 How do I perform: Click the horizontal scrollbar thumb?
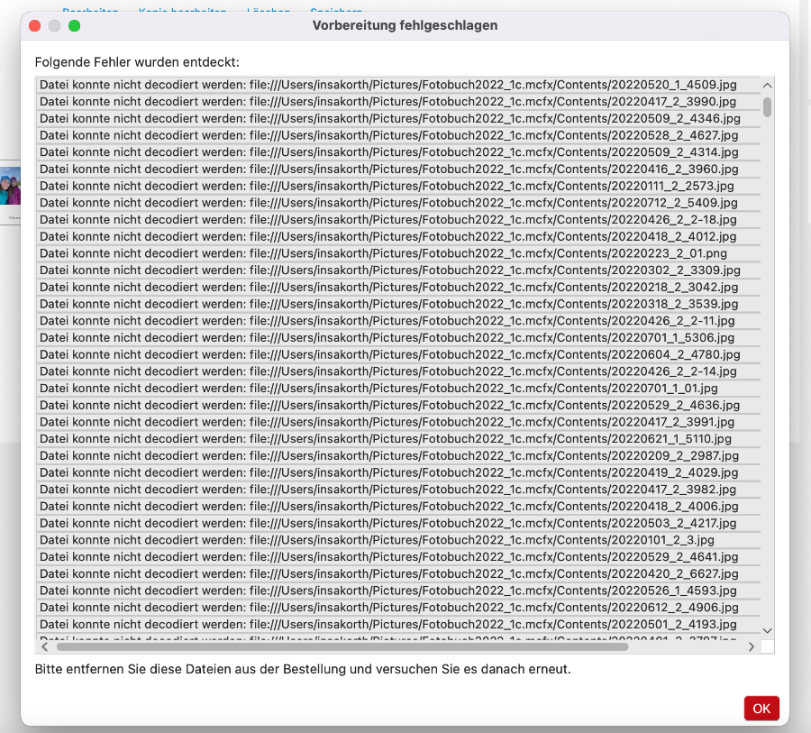click(x=342, y=646)
